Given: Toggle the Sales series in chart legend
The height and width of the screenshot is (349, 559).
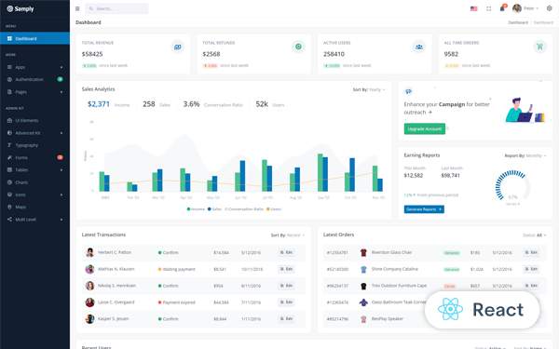Looking at the screenshot, I should tap(214, 209).
